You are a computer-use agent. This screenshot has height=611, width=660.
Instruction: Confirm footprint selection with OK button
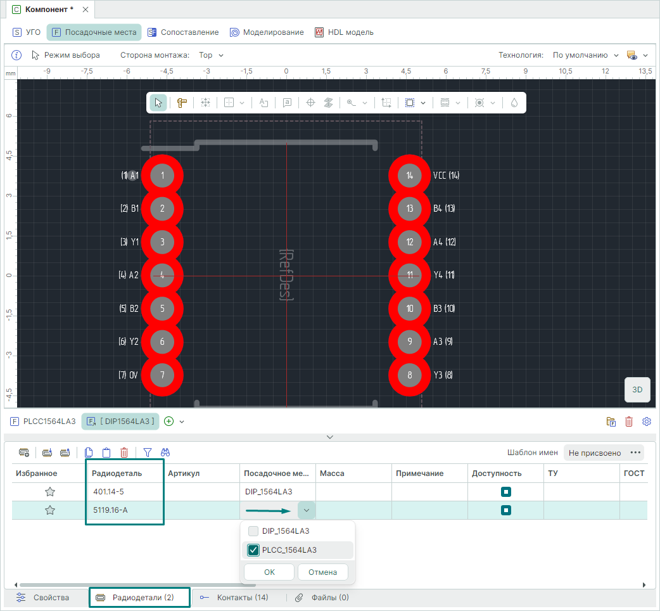tap(269, 572)
